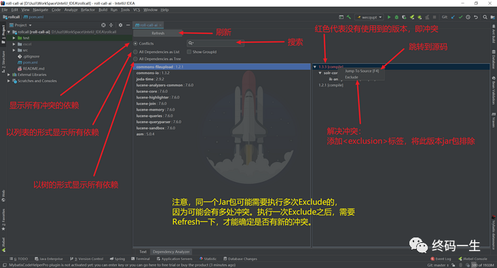Click the JRebel debug rocket icon
Screen dimensions: 497x268
pyautogui.click(x=420, y=17)
